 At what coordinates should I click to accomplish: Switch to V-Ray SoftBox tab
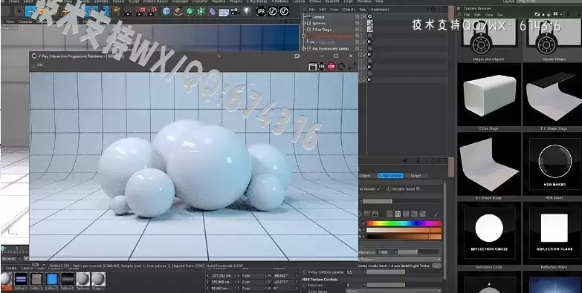click(x=389, y=176)
